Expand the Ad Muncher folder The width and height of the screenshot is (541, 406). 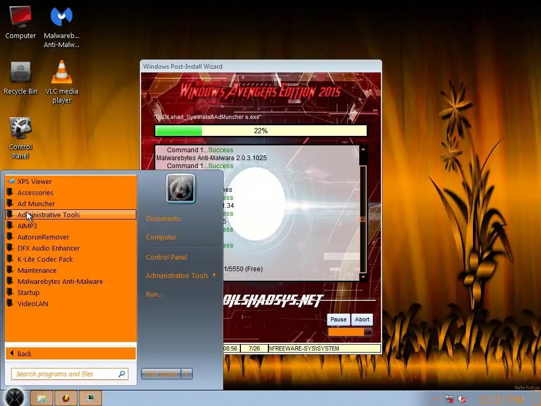coord(71,204)
